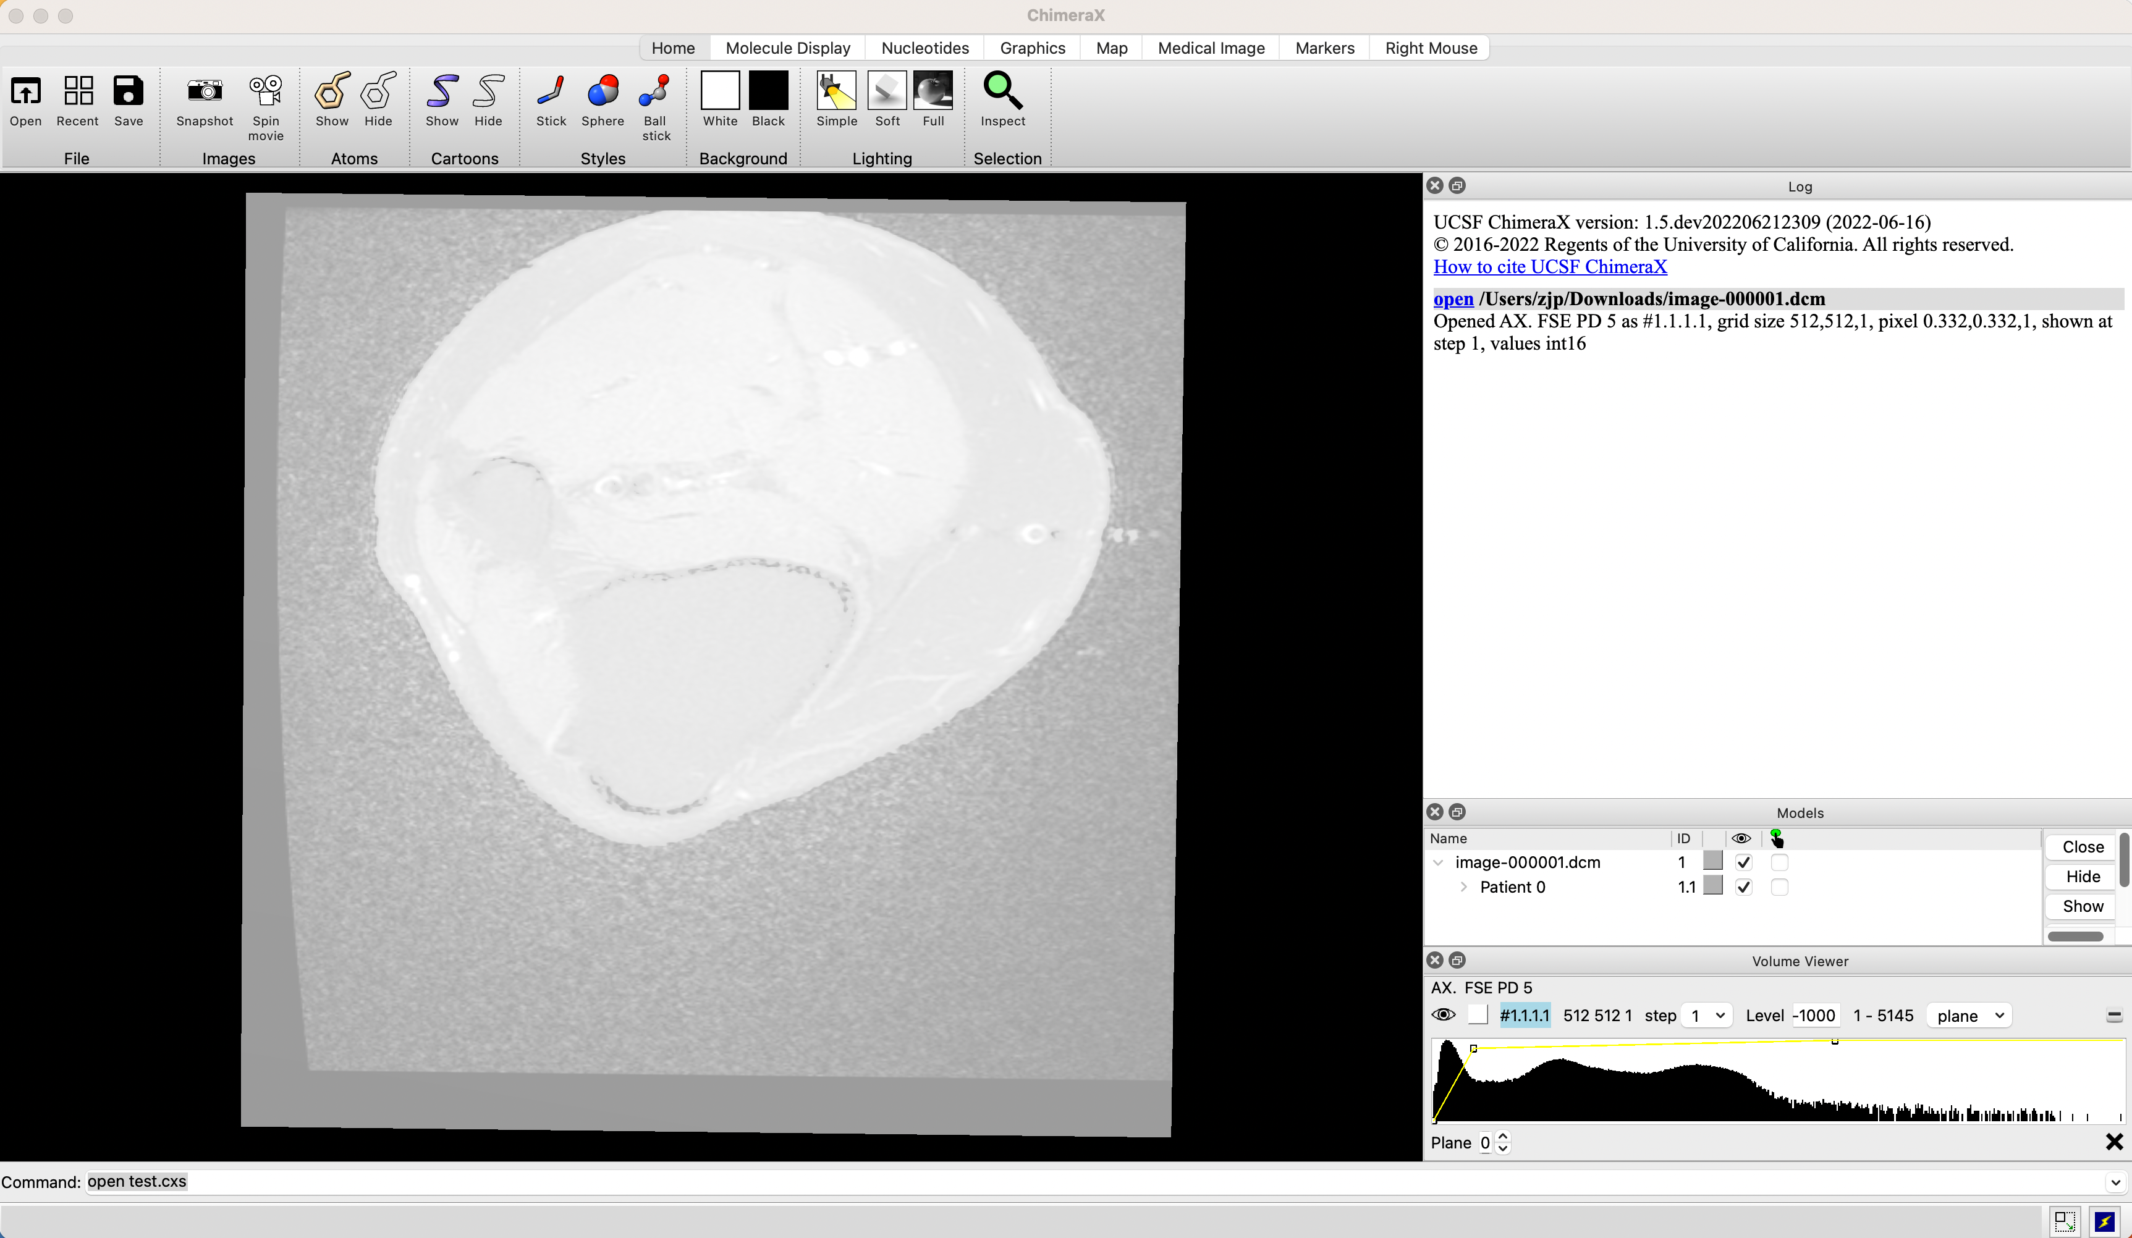Viewport: 2132px width, 1238px height.
Task: Open a file with the Open icon
Action: (x=25, y=91)
